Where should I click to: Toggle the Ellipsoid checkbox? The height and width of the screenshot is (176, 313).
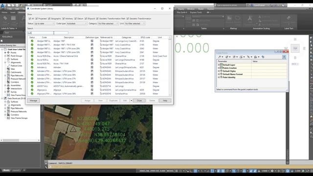86,19
